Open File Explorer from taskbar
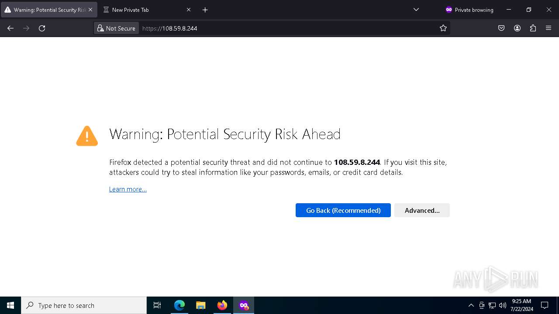Screen dimensions: 559x314 coord(201,305)
